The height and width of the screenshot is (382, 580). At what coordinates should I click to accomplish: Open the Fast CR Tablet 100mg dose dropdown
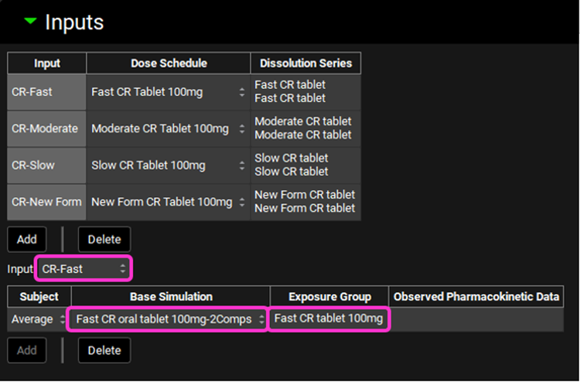tap(168, 92)
